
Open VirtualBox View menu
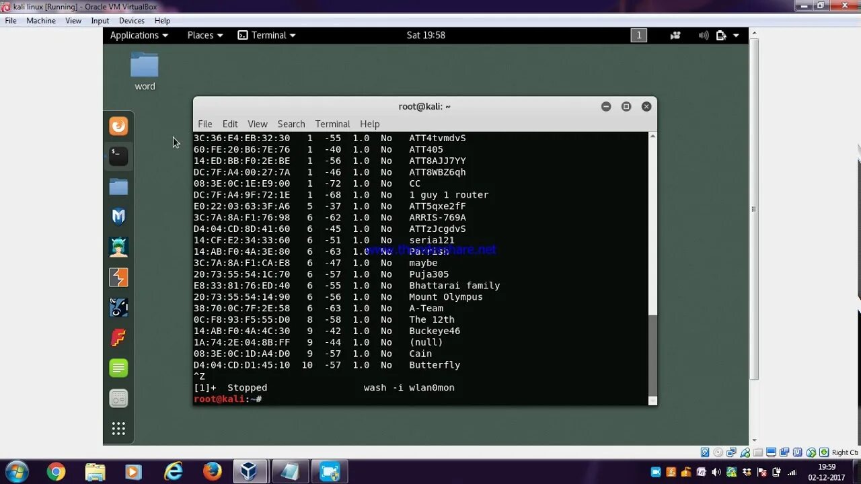tap(73, 21)
